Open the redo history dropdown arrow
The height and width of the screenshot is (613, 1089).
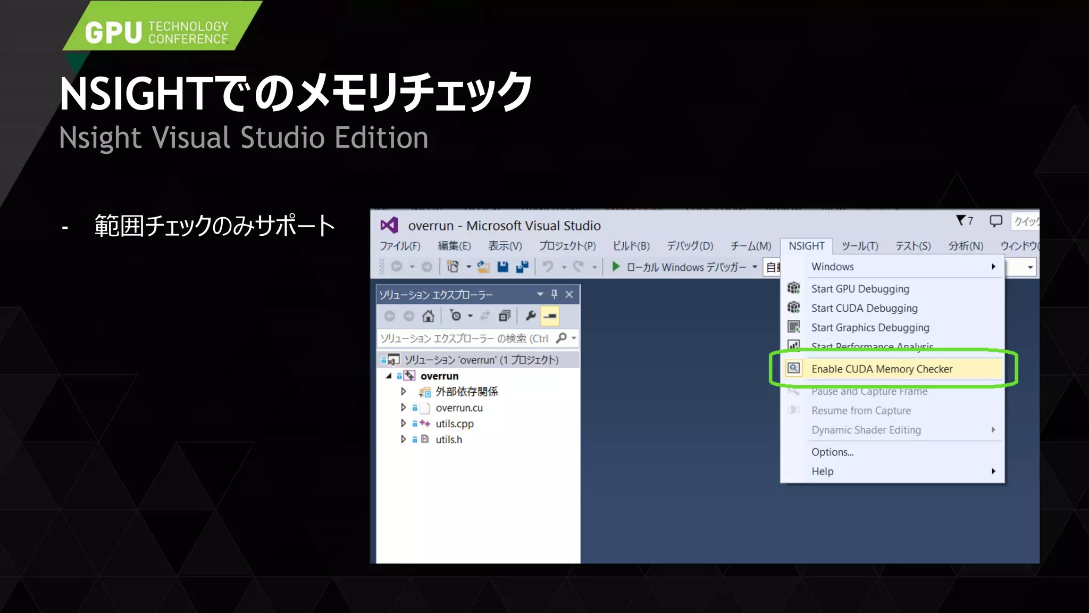coord(594,267)
